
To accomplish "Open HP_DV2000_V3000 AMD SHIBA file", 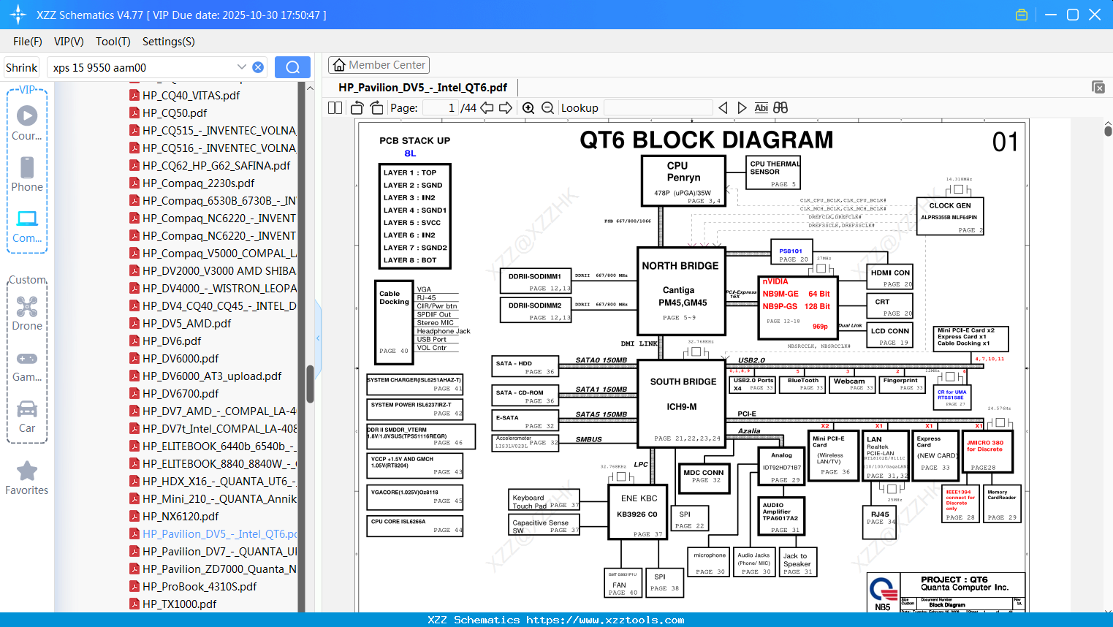I will click(x=213, y=270).
